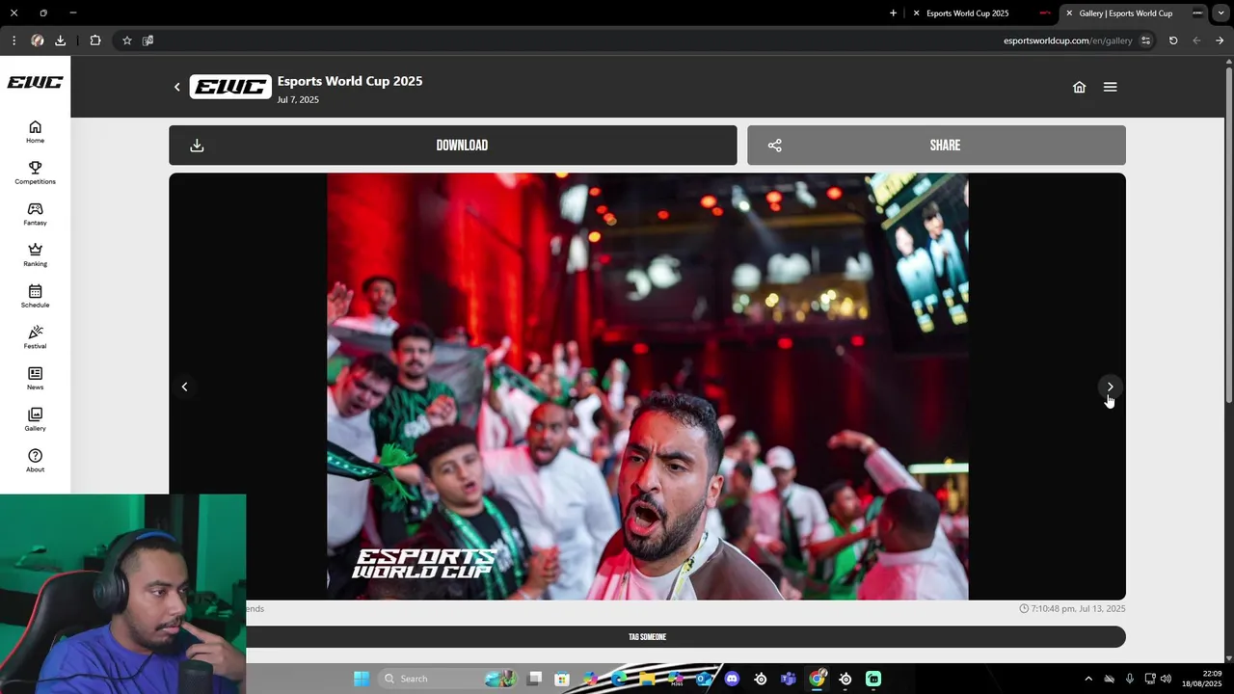The width and height of the screenshot is (1234, 694).
Task: Open browser downloads
Action: click(60, 40)
